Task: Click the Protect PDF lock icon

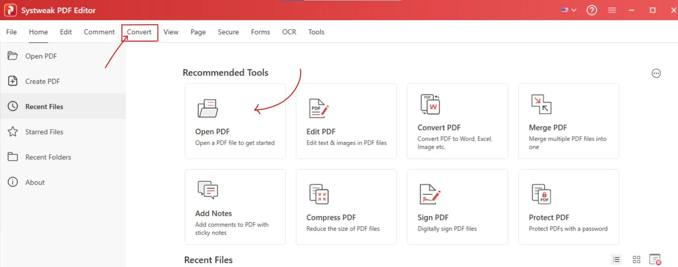Action: [541, 194]
